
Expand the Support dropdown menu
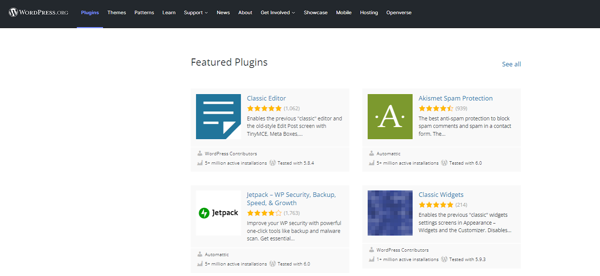(196, 12)
